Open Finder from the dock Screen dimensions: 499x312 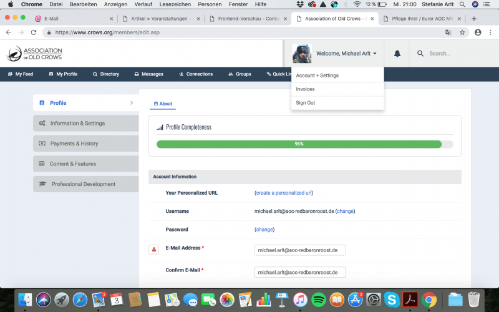click(x=25, y=300)
